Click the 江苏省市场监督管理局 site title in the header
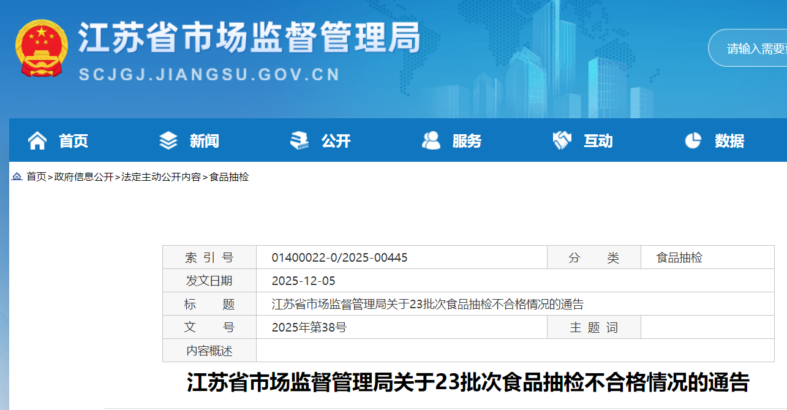The image size is (787, 410). click(x=249, y=39)
